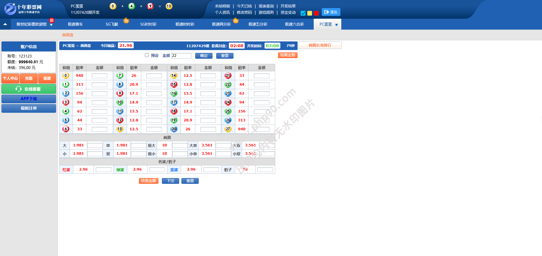The height and width of the screenshot is (256, 542).
Task: Click the 金额 amount input showing 22
Action: (x=181, y=56)
